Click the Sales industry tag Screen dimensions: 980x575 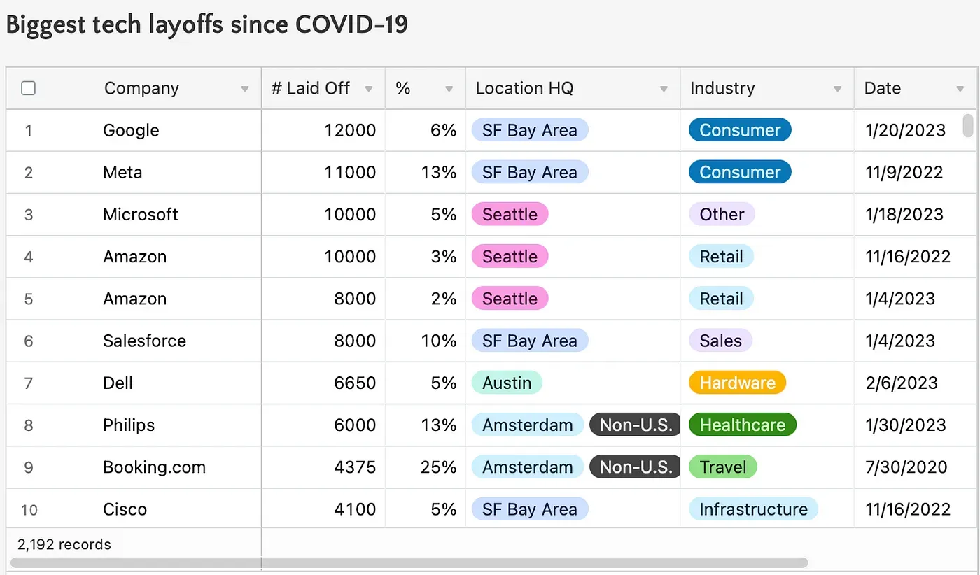pos(720,341)
